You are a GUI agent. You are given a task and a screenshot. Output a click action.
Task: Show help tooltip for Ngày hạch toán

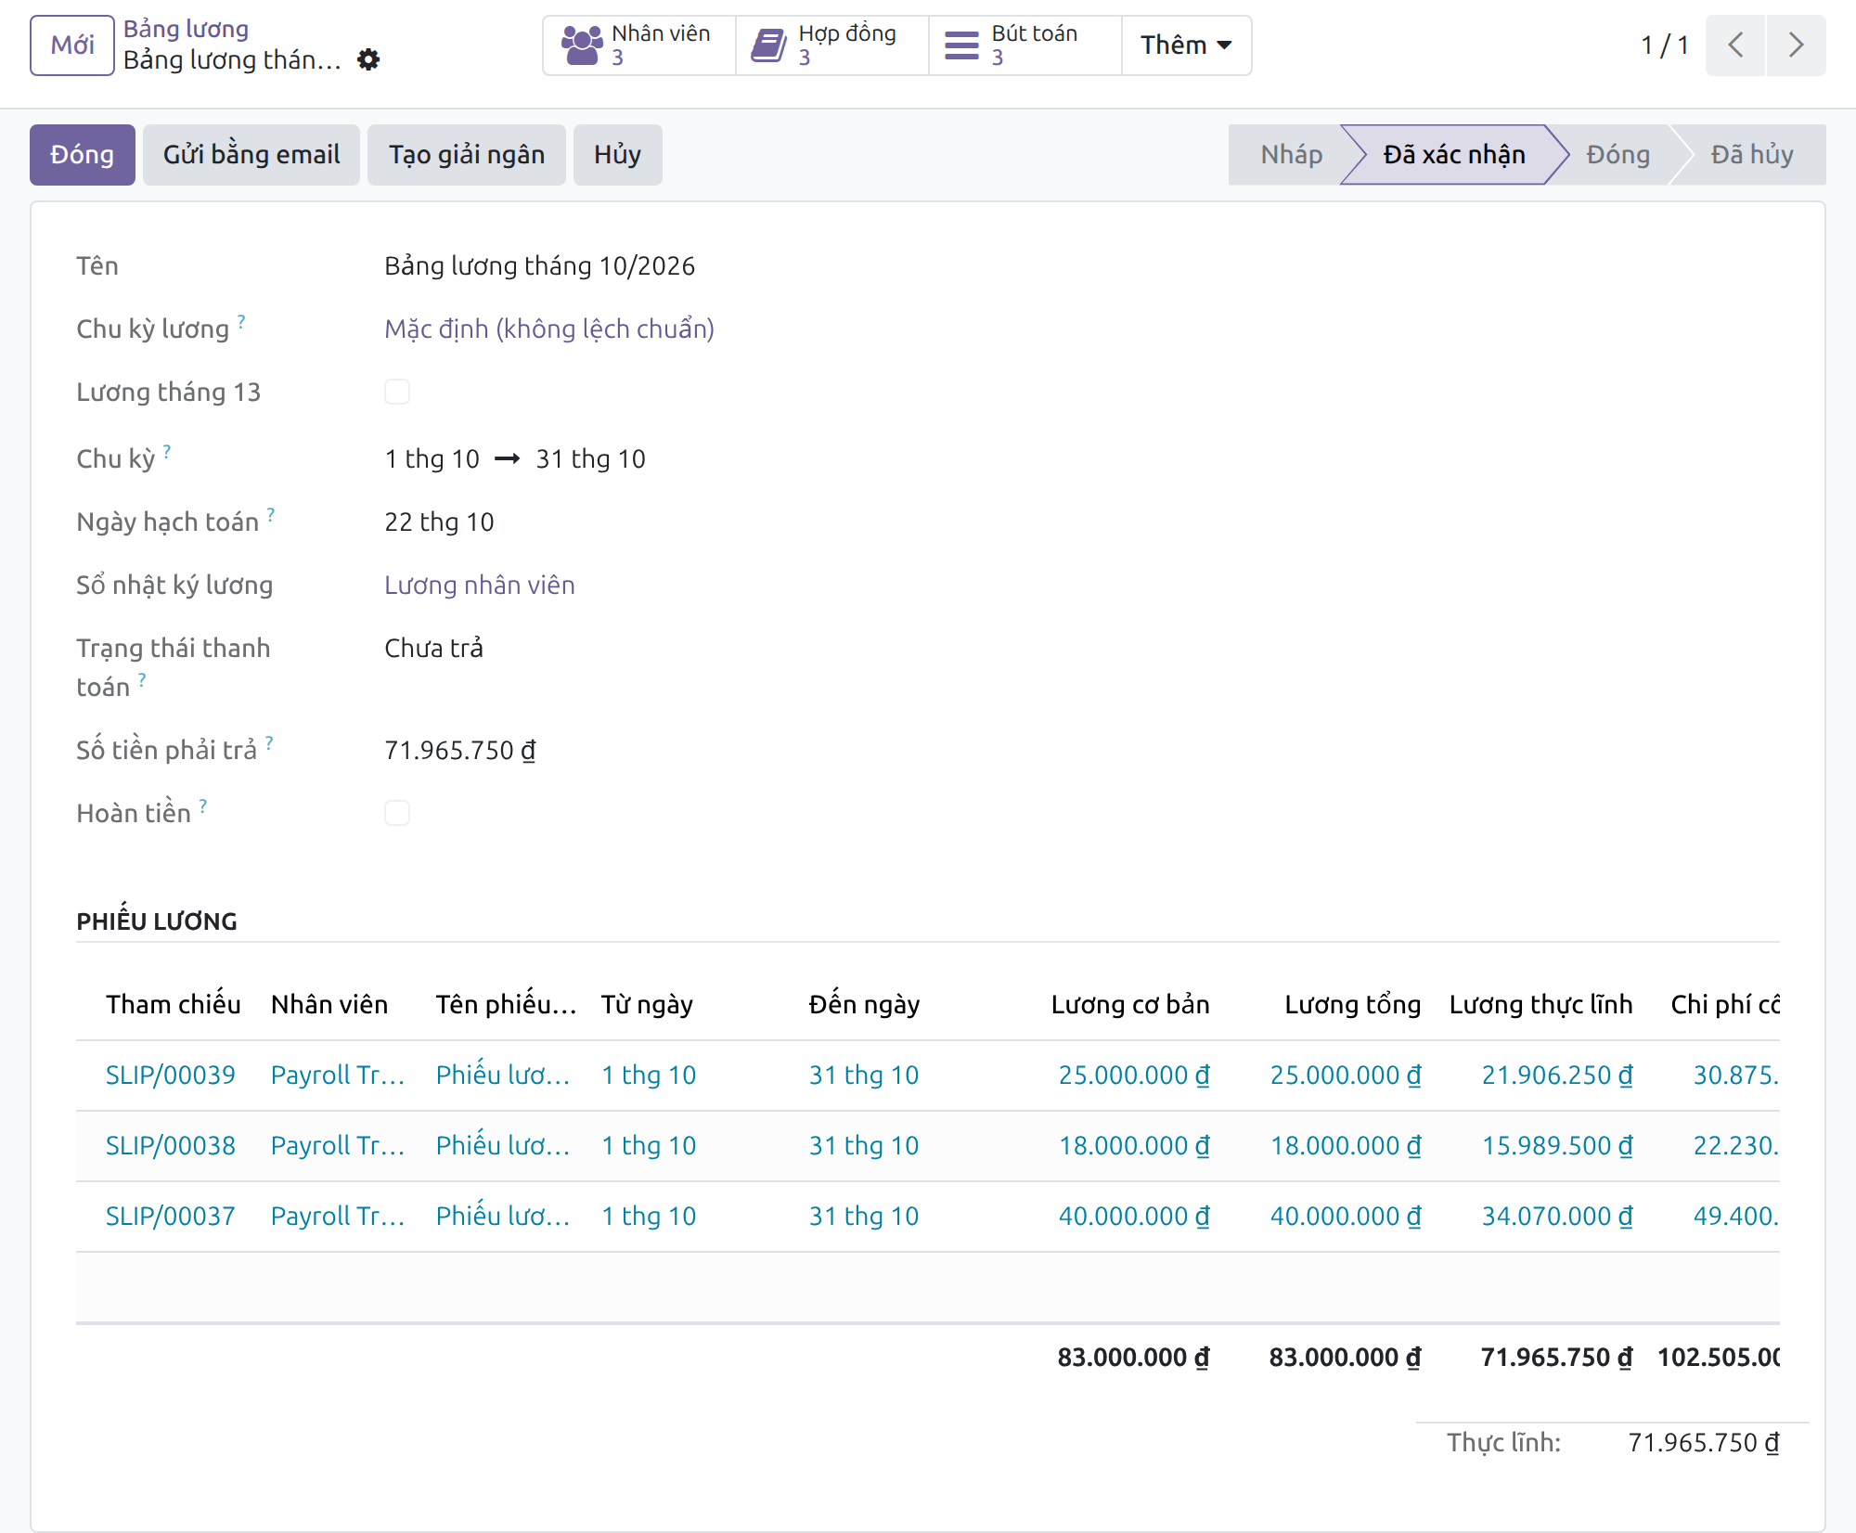(271, 514)
